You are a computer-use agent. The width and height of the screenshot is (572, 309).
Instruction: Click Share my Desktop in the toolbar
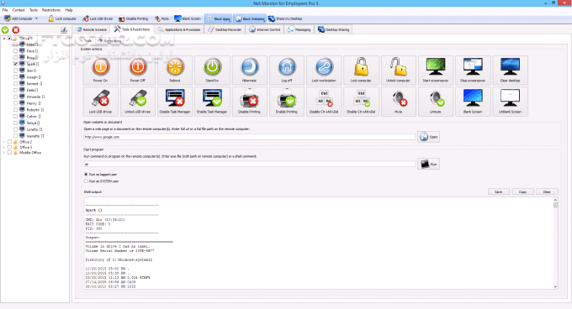pos(286,18)
